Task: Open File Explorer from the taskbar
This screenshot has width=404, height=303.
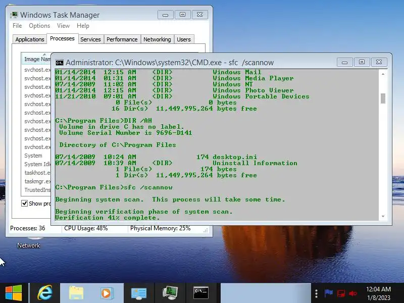Action: pos(76,293)
